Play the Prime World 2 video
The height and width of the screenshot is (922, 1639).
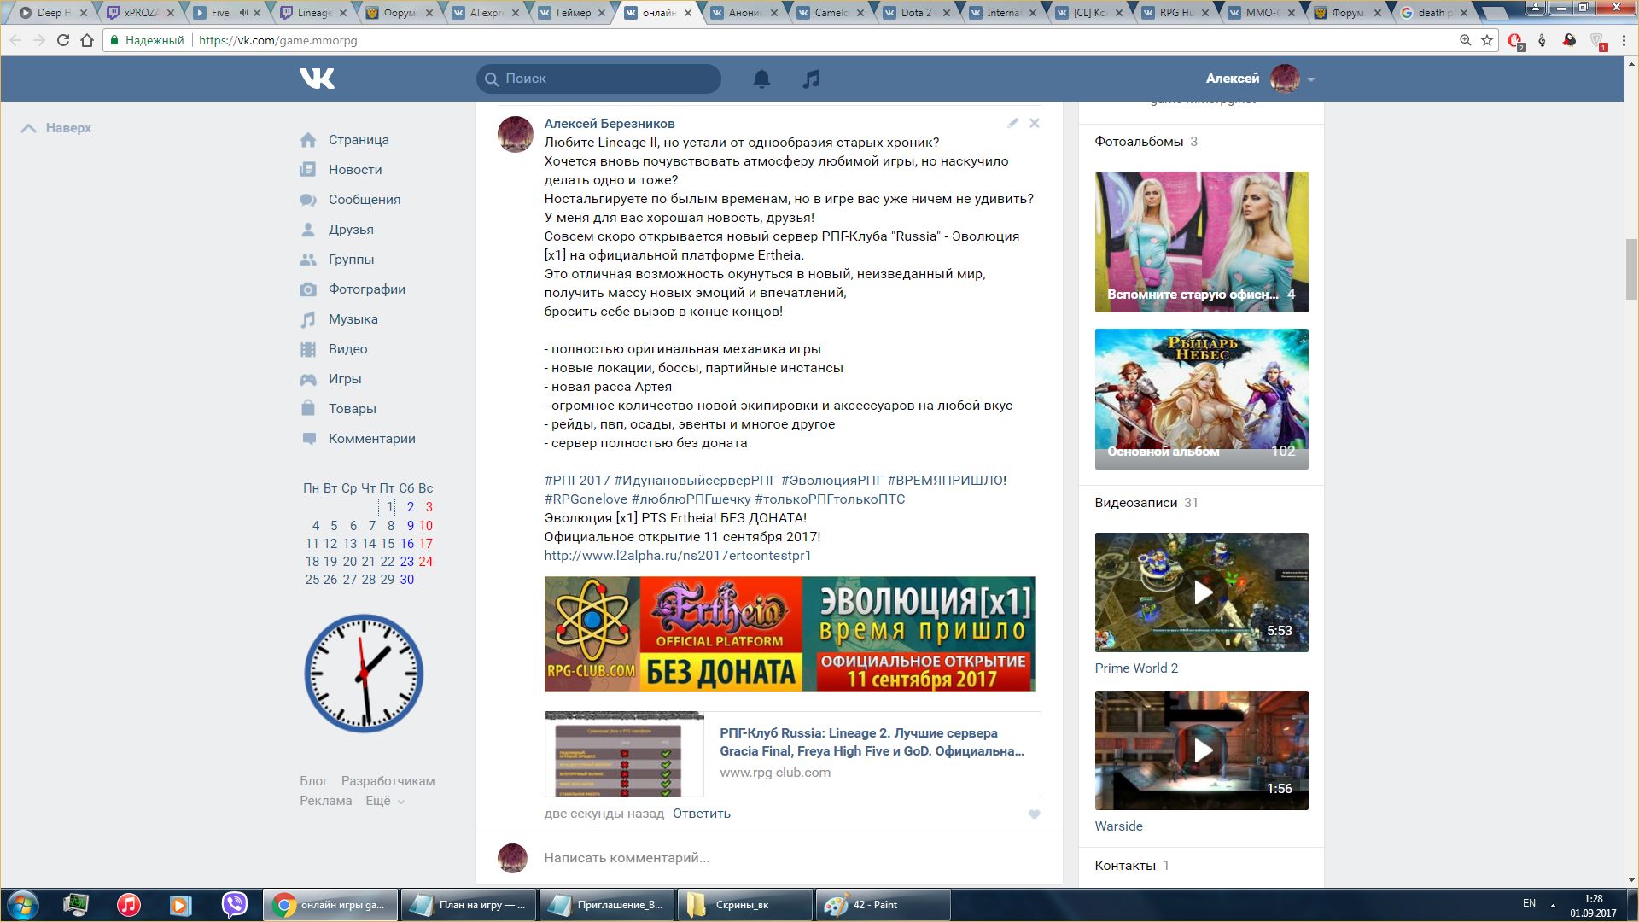1201,592
